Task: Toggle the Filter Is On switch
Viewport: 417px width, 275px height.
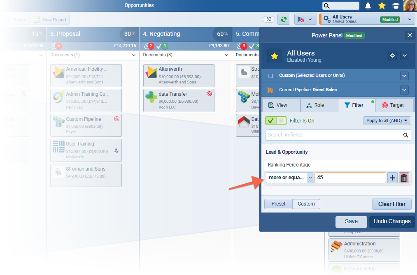Action: coord(275,120)
